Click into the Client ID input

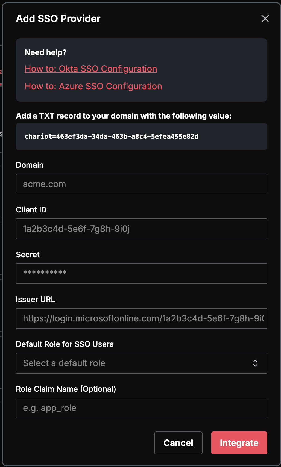142,229
